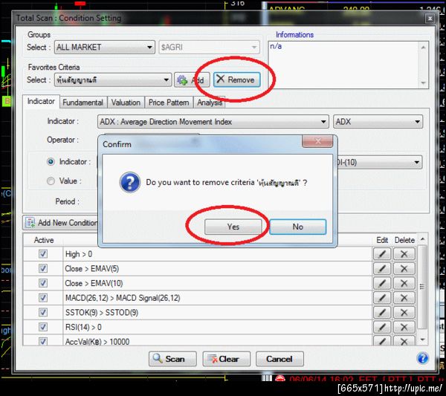
Task: Uncheck the Close > EMAV(10) active checkbox
Action: [43, 283]
